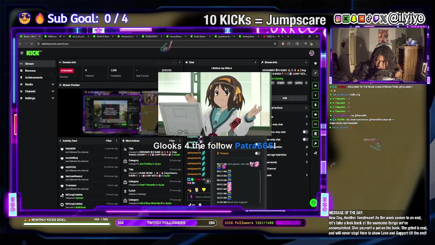
Task: Toggle the Stream Preview panel icon in the right sidebar
Action: 315,85
